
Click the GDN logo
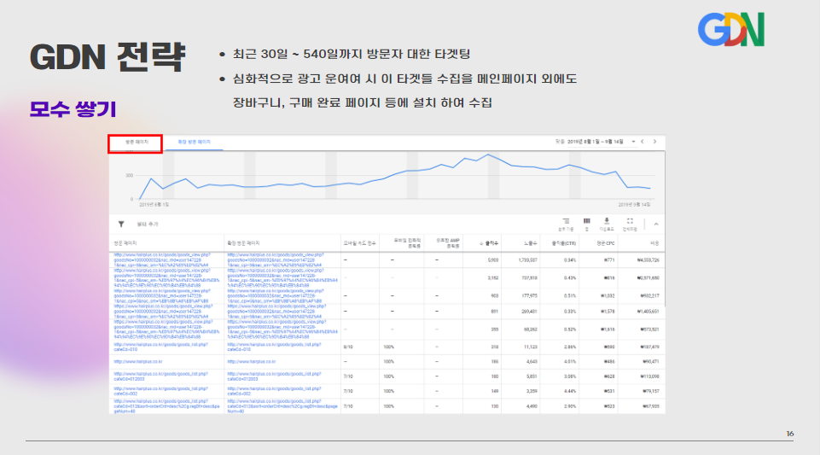coord(731,29)
